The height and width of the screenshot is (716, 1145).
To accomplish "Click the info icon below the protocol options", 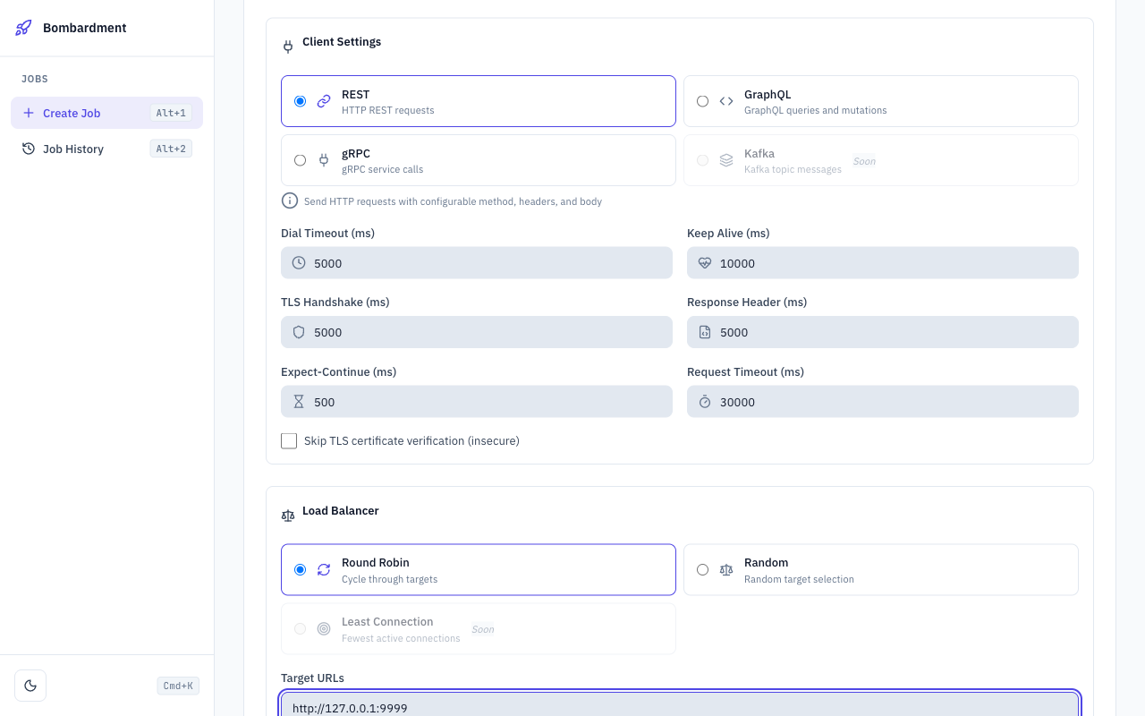I will pos(289,200).
